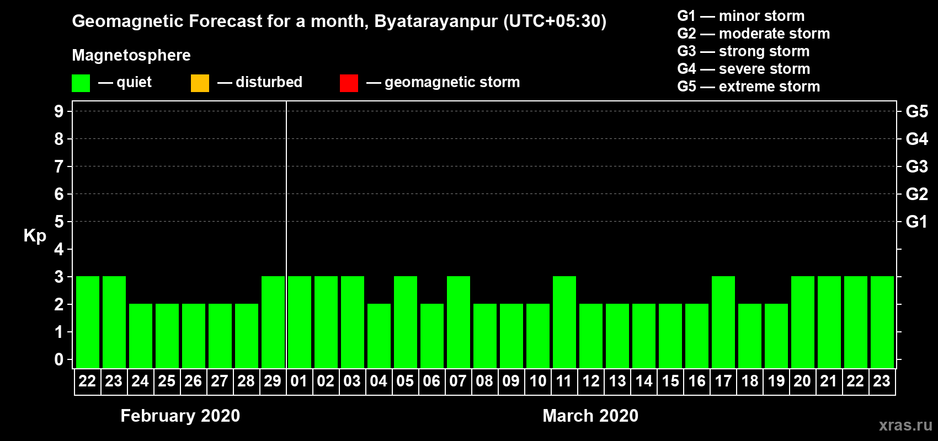Image resolution: width=938 pixels, height=441 pixels.
Task: Click the Kp axis label
Action: [35, 235]
